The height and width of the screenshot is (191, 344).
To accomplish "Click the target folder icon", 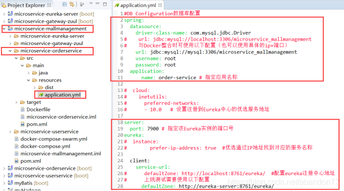I will pos(22,102).
